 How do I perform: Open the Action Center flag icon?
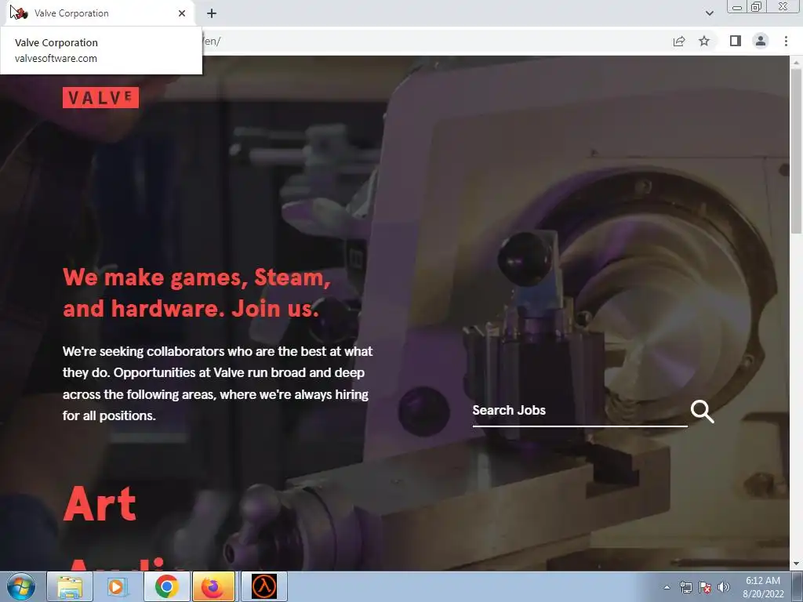[705, 587]
